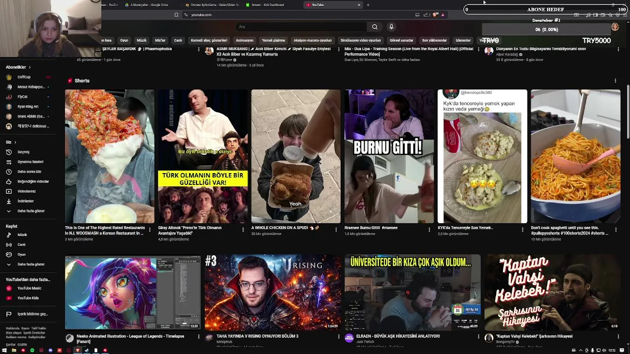Open menu for ELRAEN Büyük Aşk video
The width and height of the screenshot is (630, 354).
(x=478, y=337)
